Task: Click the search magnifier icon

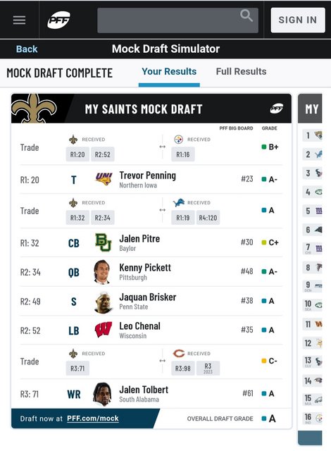Action: (x=246, y=16)
